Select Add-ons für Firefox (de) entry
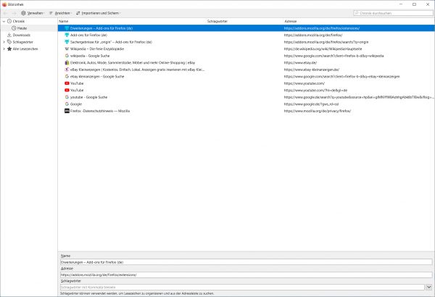 pyautogui.click(x=246, y=35)
